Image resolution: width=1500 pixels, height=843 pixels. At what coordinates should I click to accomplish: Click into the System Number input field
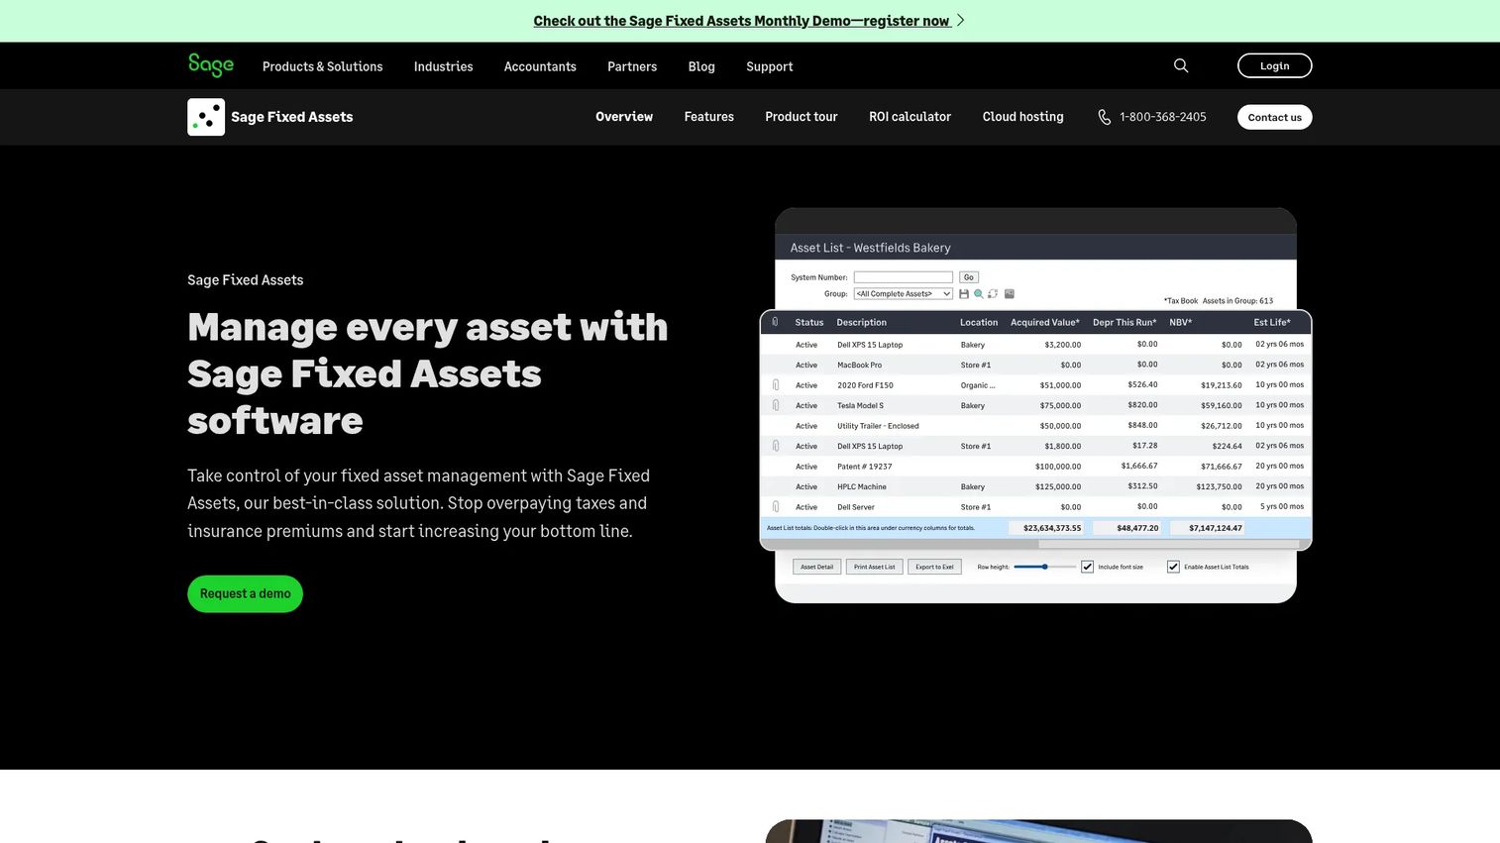point(904,277)
